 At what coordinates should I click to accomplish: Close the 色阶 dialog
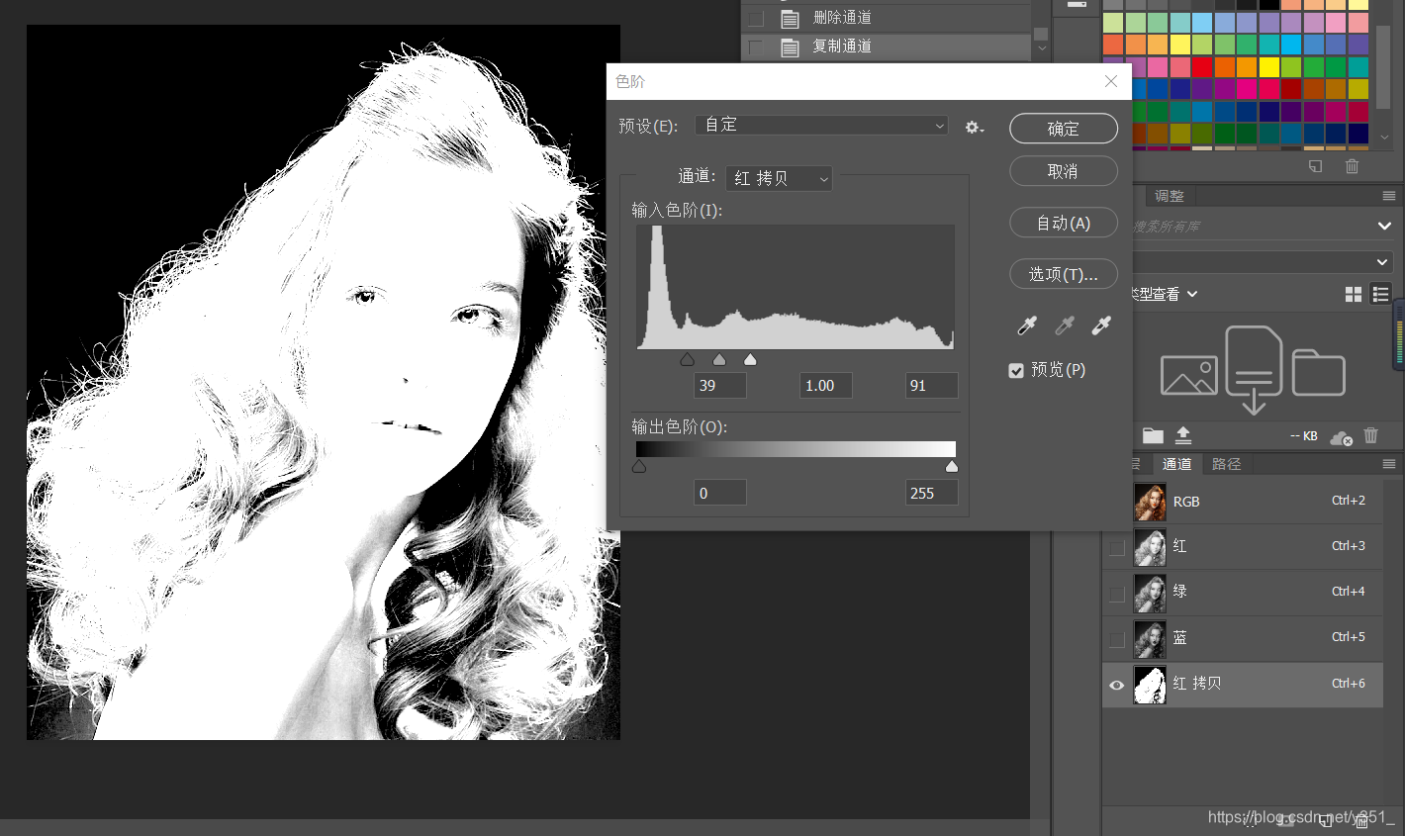(1111, 81)
